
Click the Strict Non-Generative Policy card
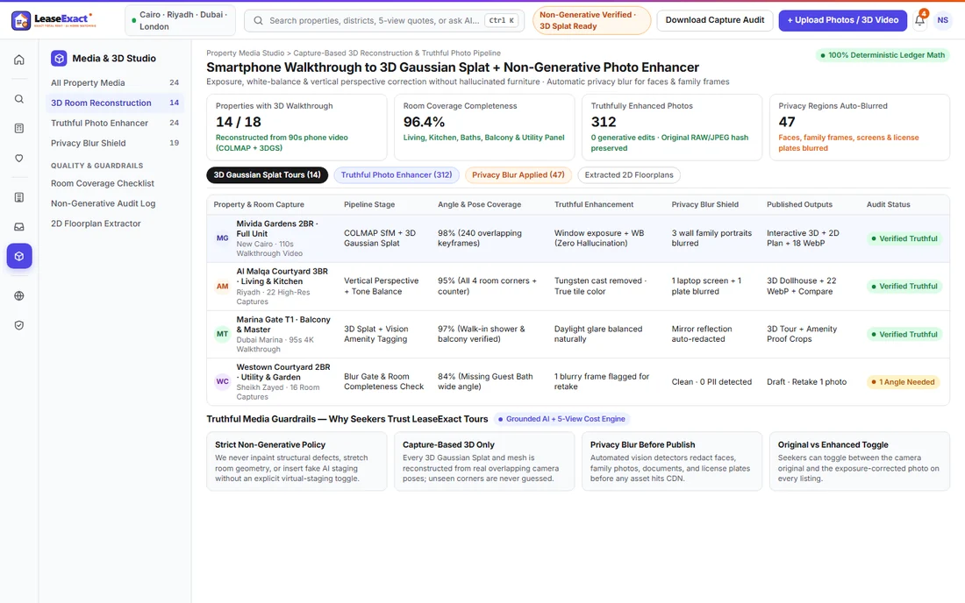click(297, 461)
